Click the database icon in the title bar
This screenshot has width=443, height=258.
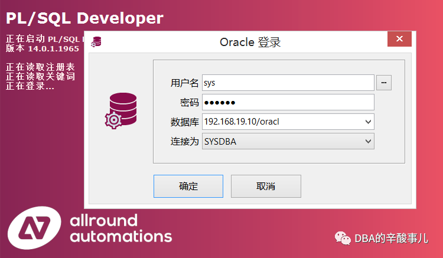96,42
